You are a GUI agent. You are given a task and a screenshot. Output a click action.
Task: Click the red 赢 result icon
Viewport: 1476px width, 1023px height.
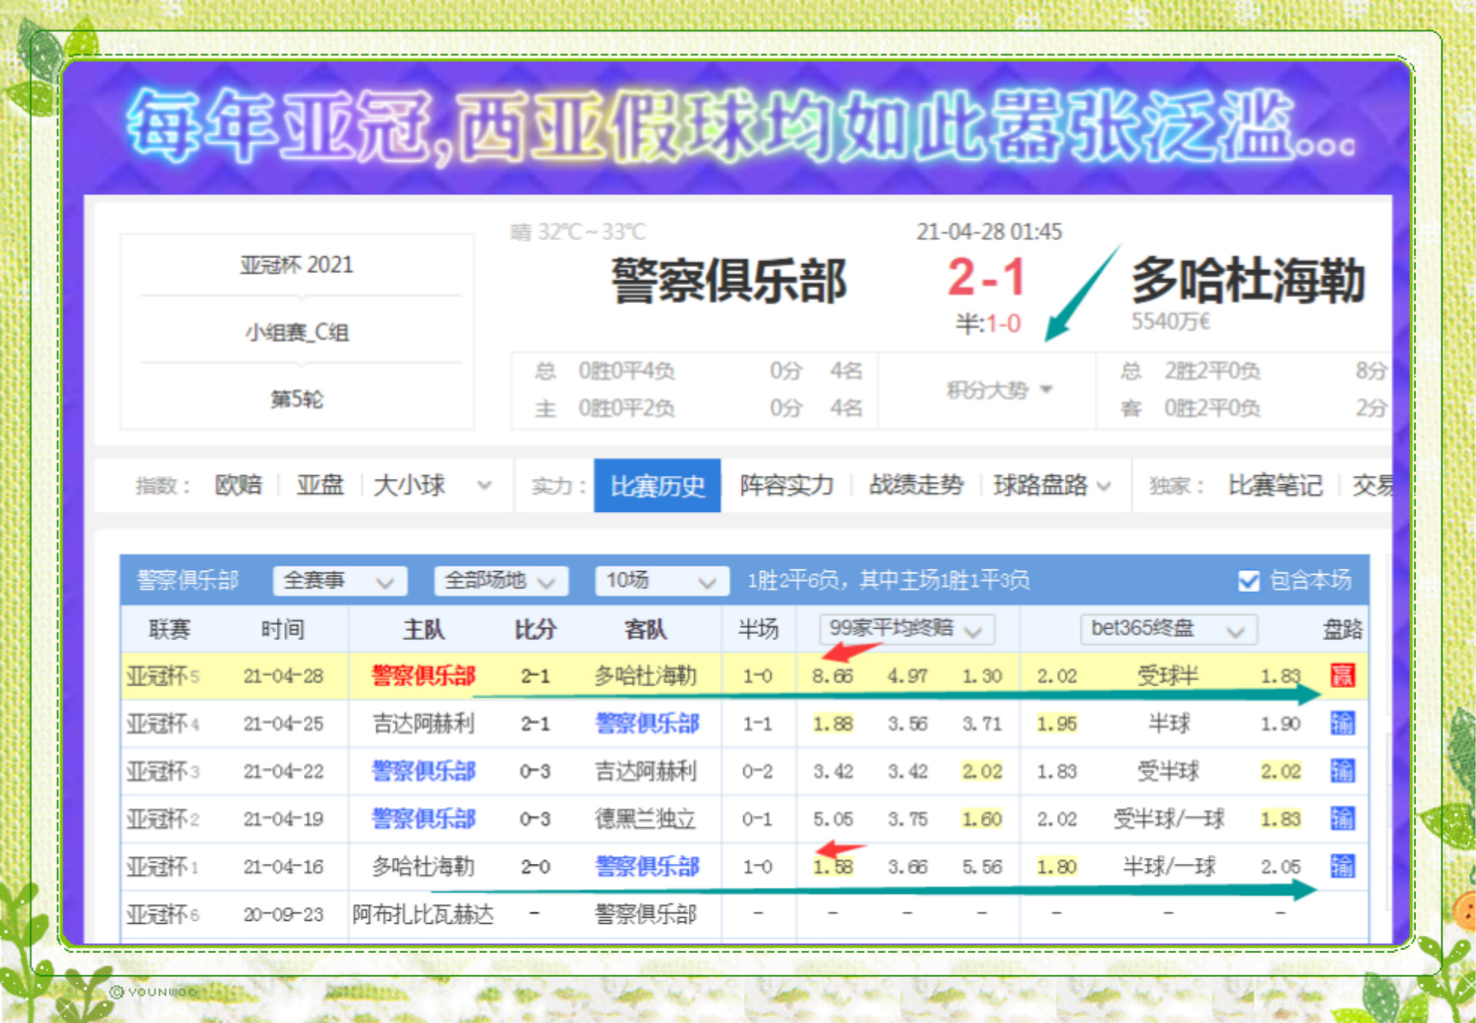(x=1342, y=676)
